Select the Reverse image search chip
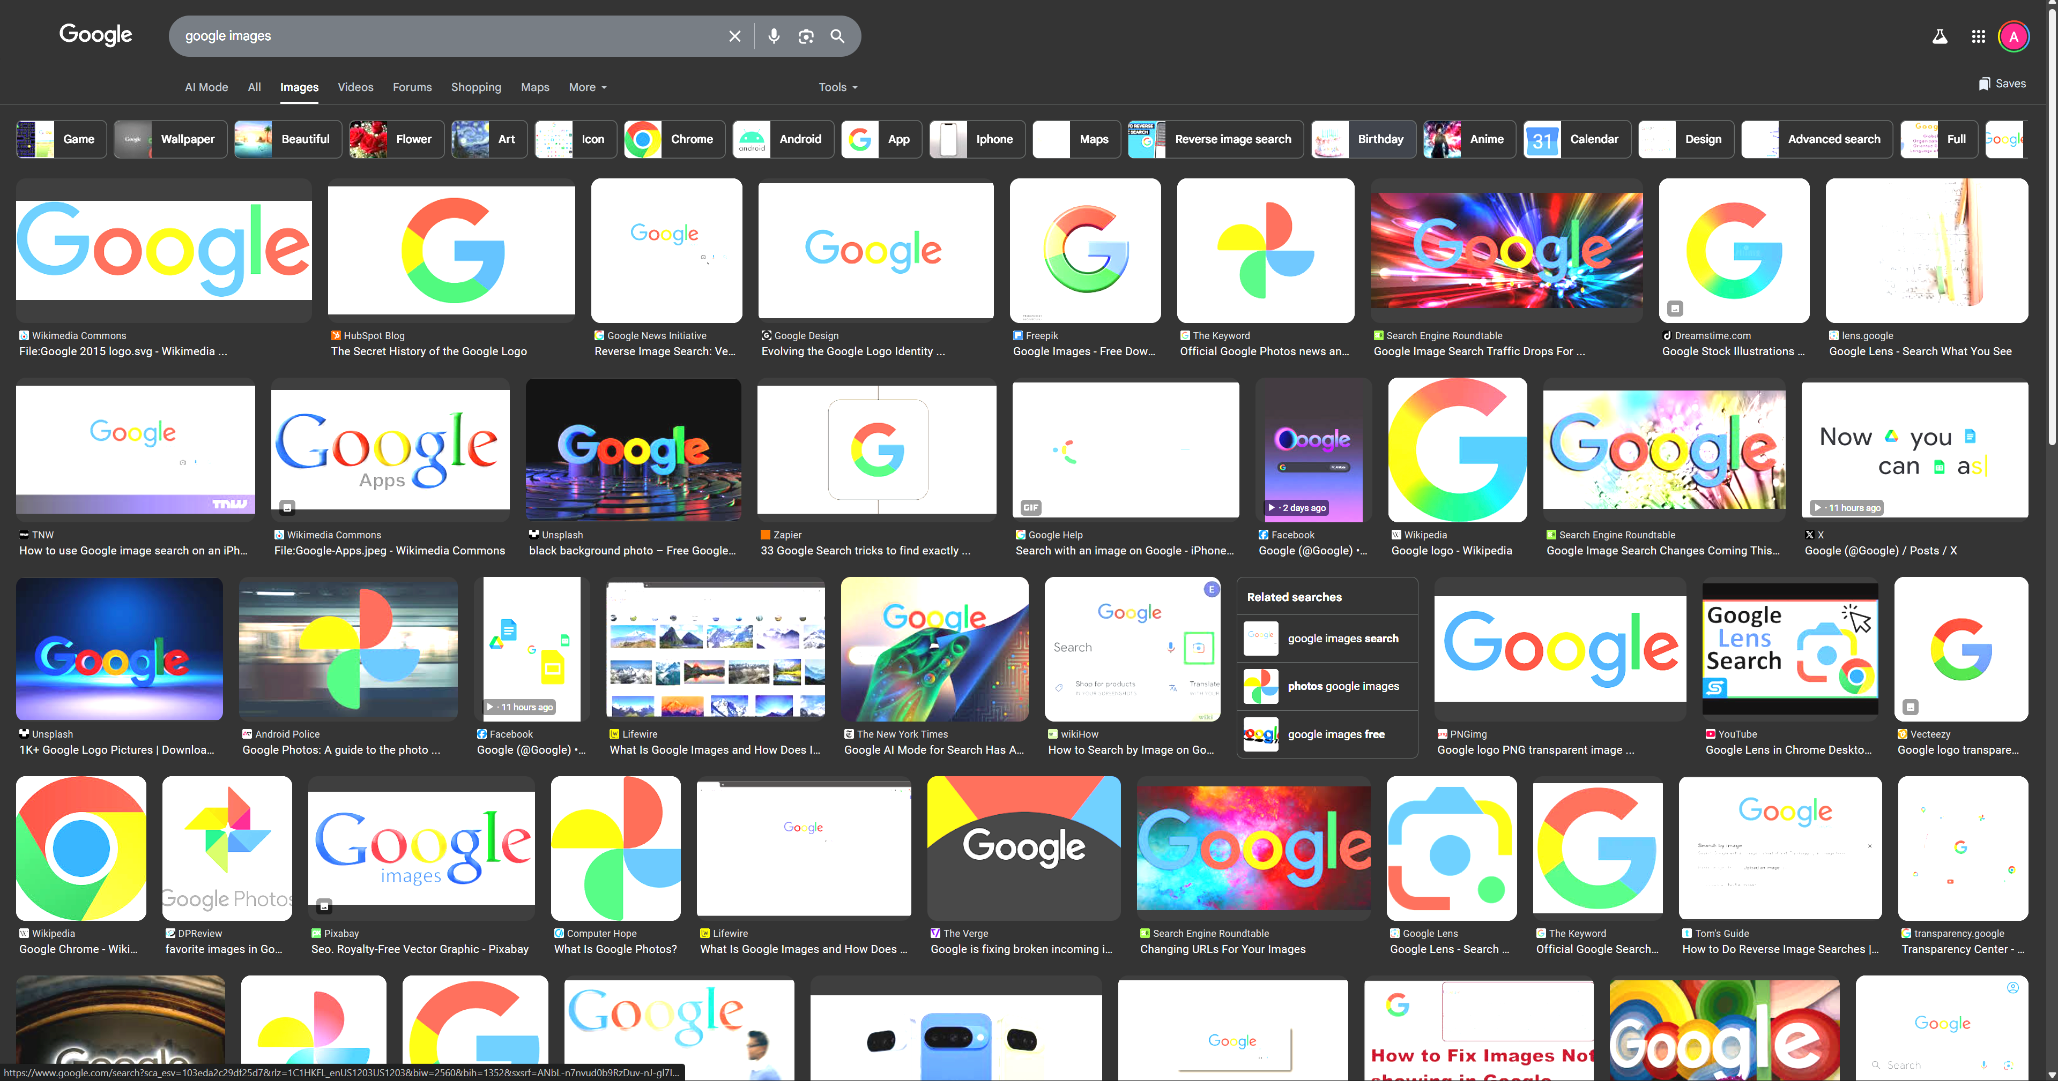Image resolution: width=2058 pixels, height=1081 pixels. (1215, 139)
